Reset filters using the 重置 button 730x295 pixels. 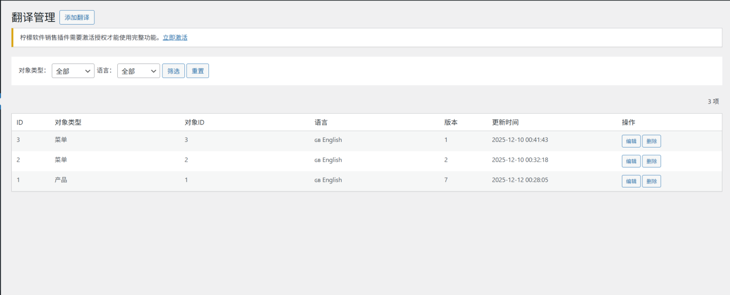[x=197, y=71]
